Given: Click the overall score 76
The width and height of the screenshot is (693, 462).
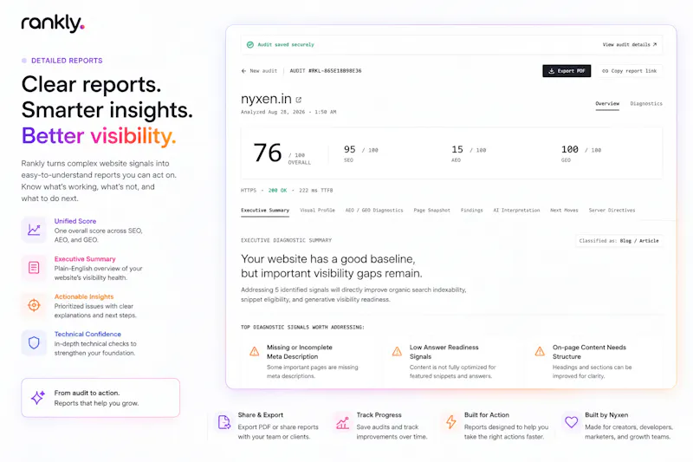Looking at the screenshot, I should [x=268, y=153].
